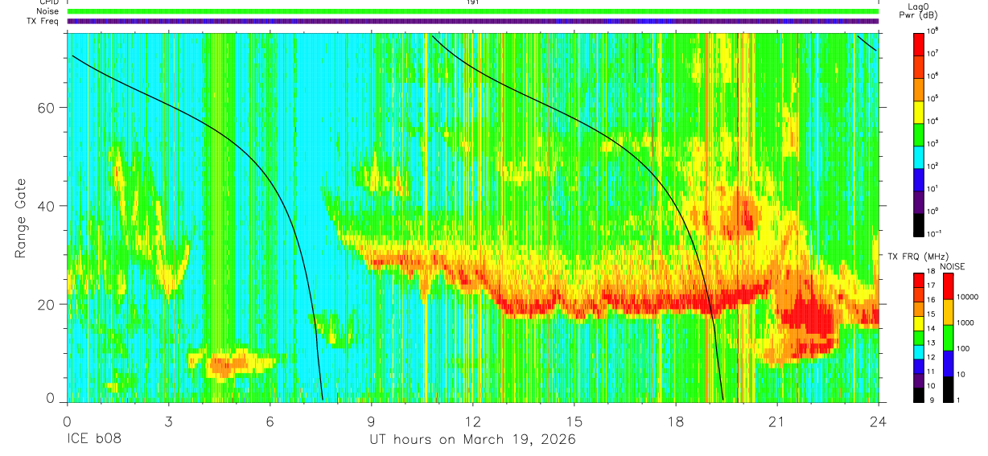The height and width of the screenshot is (456, 988).
Task: Click the green Noise strip bar
Action: coord(472,11)
